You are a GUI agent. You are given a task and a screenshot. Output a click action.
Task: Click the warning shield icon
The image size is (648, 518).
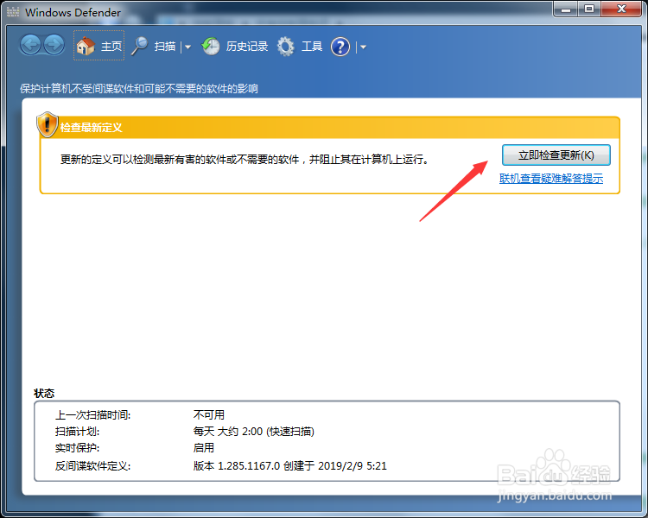[x=48, y=124]
